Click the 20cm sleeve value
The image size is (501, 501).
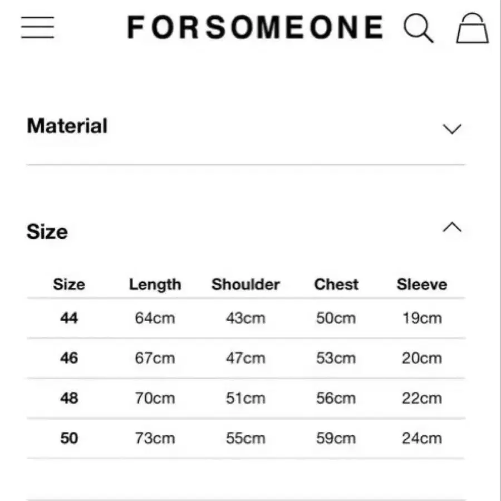(421, 358)
